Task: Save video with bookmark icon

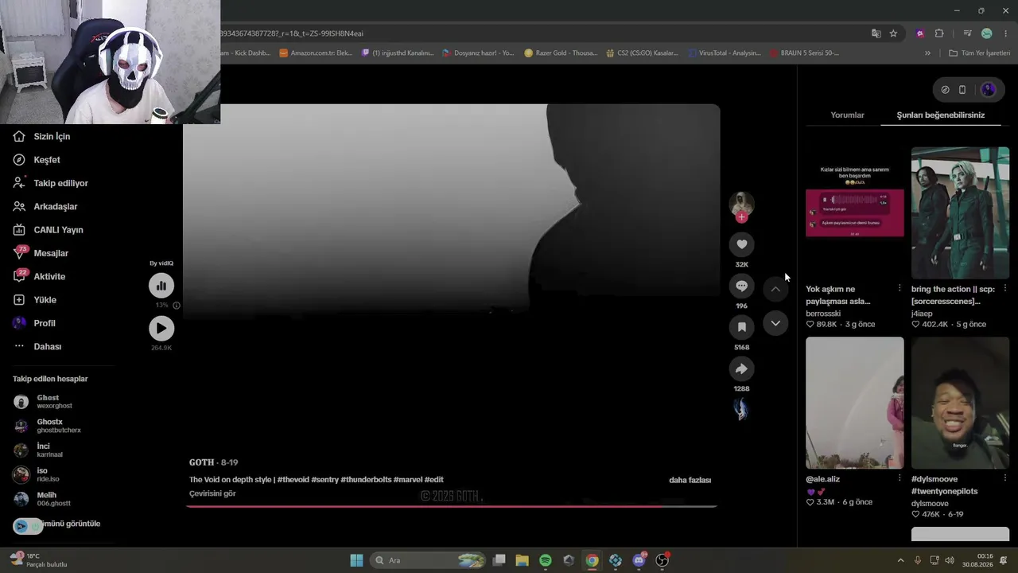Action: 741,327
